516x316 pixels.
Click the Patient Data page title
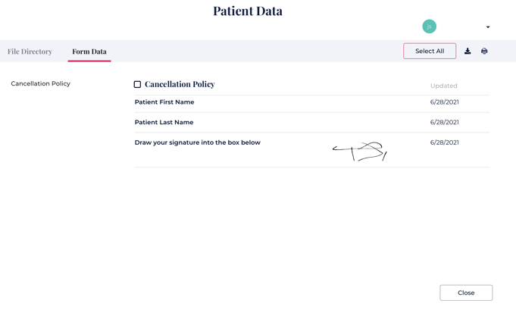click(x=248, y=11)
